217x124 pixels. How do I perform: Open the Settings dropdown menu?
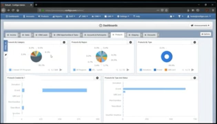(123, 16)
